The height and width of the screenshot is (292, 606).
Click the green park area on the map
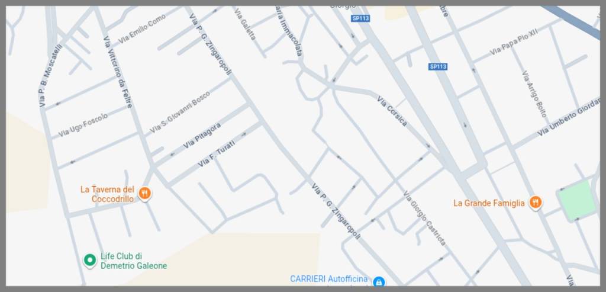pyautogui.click(x=577, y=200)
